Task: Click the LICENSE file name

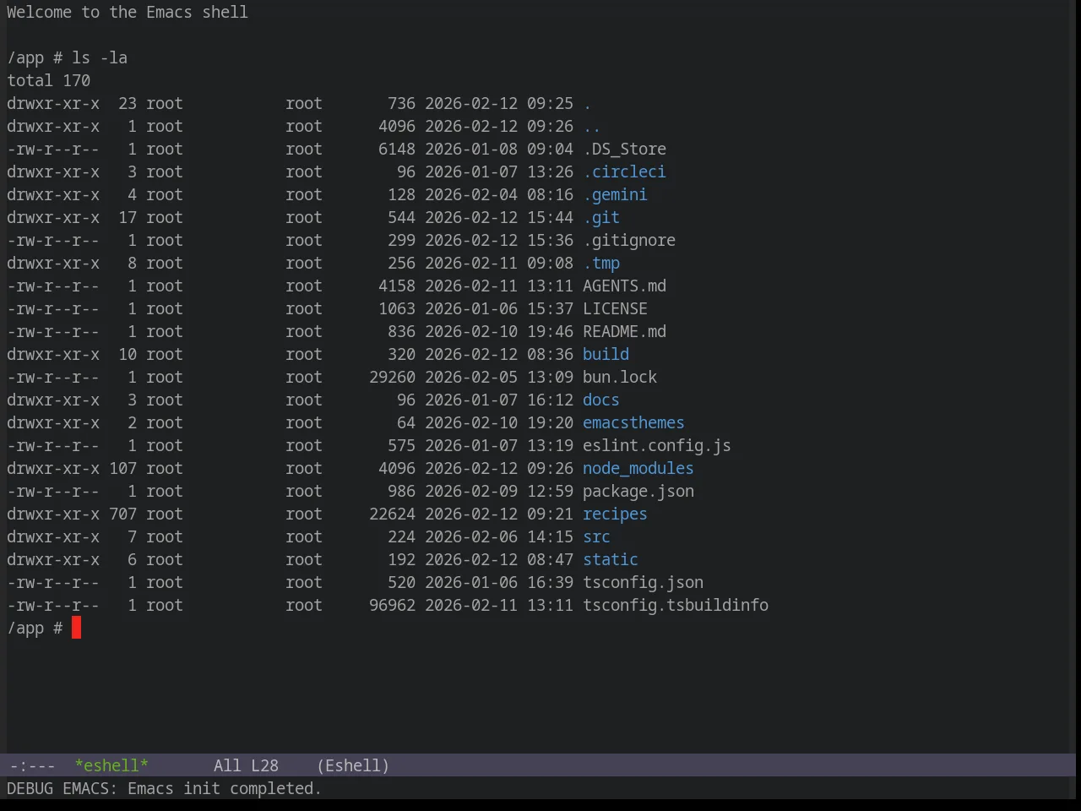Action: point(615,308)
